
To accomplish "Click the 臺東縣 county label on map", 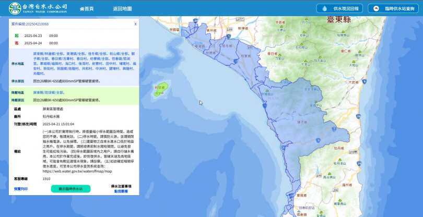I will (x=339, y=20).
